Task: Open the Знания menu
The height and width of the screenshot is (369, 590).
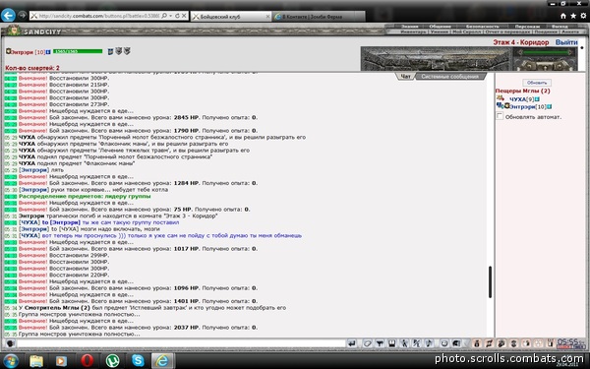Action: tap(409, 27)
